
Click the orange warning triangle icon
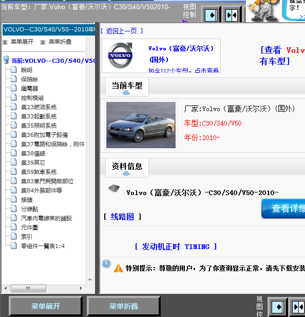point(119,269)
